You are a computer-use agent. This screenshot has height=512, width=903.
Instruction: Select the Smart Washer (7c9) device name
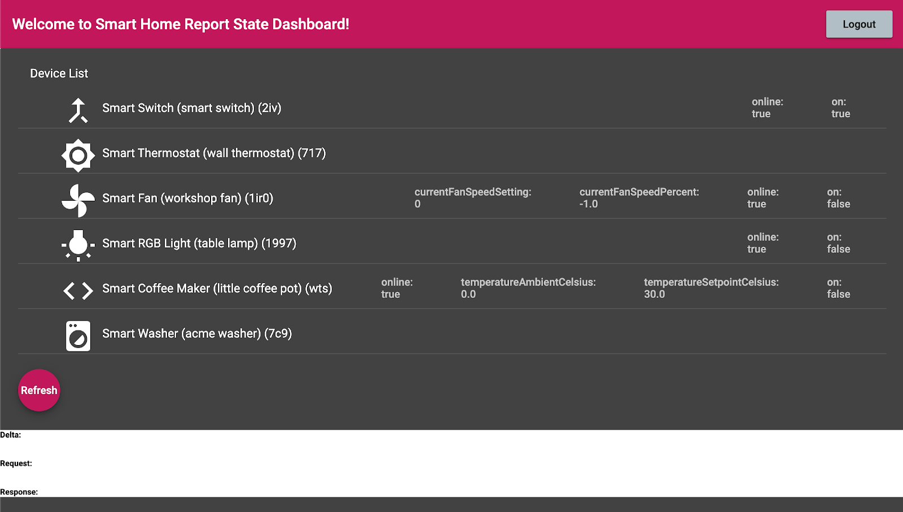[x=197, y=333]
